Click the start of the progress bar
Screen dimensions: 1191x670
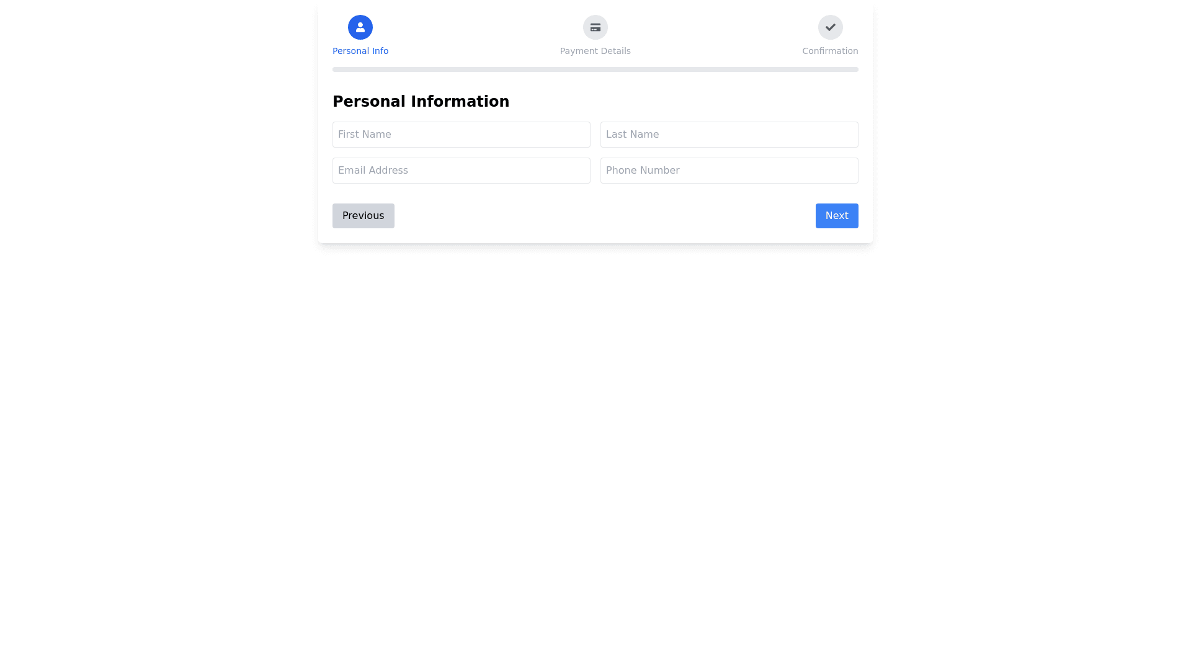[x=336, y=69]
